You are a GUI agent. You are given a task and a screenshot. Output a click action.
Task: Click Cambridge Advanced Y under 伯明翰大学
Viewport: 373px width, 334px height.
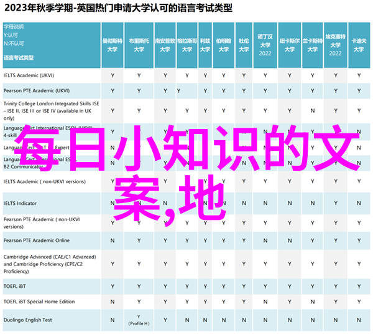click(224, 264)
